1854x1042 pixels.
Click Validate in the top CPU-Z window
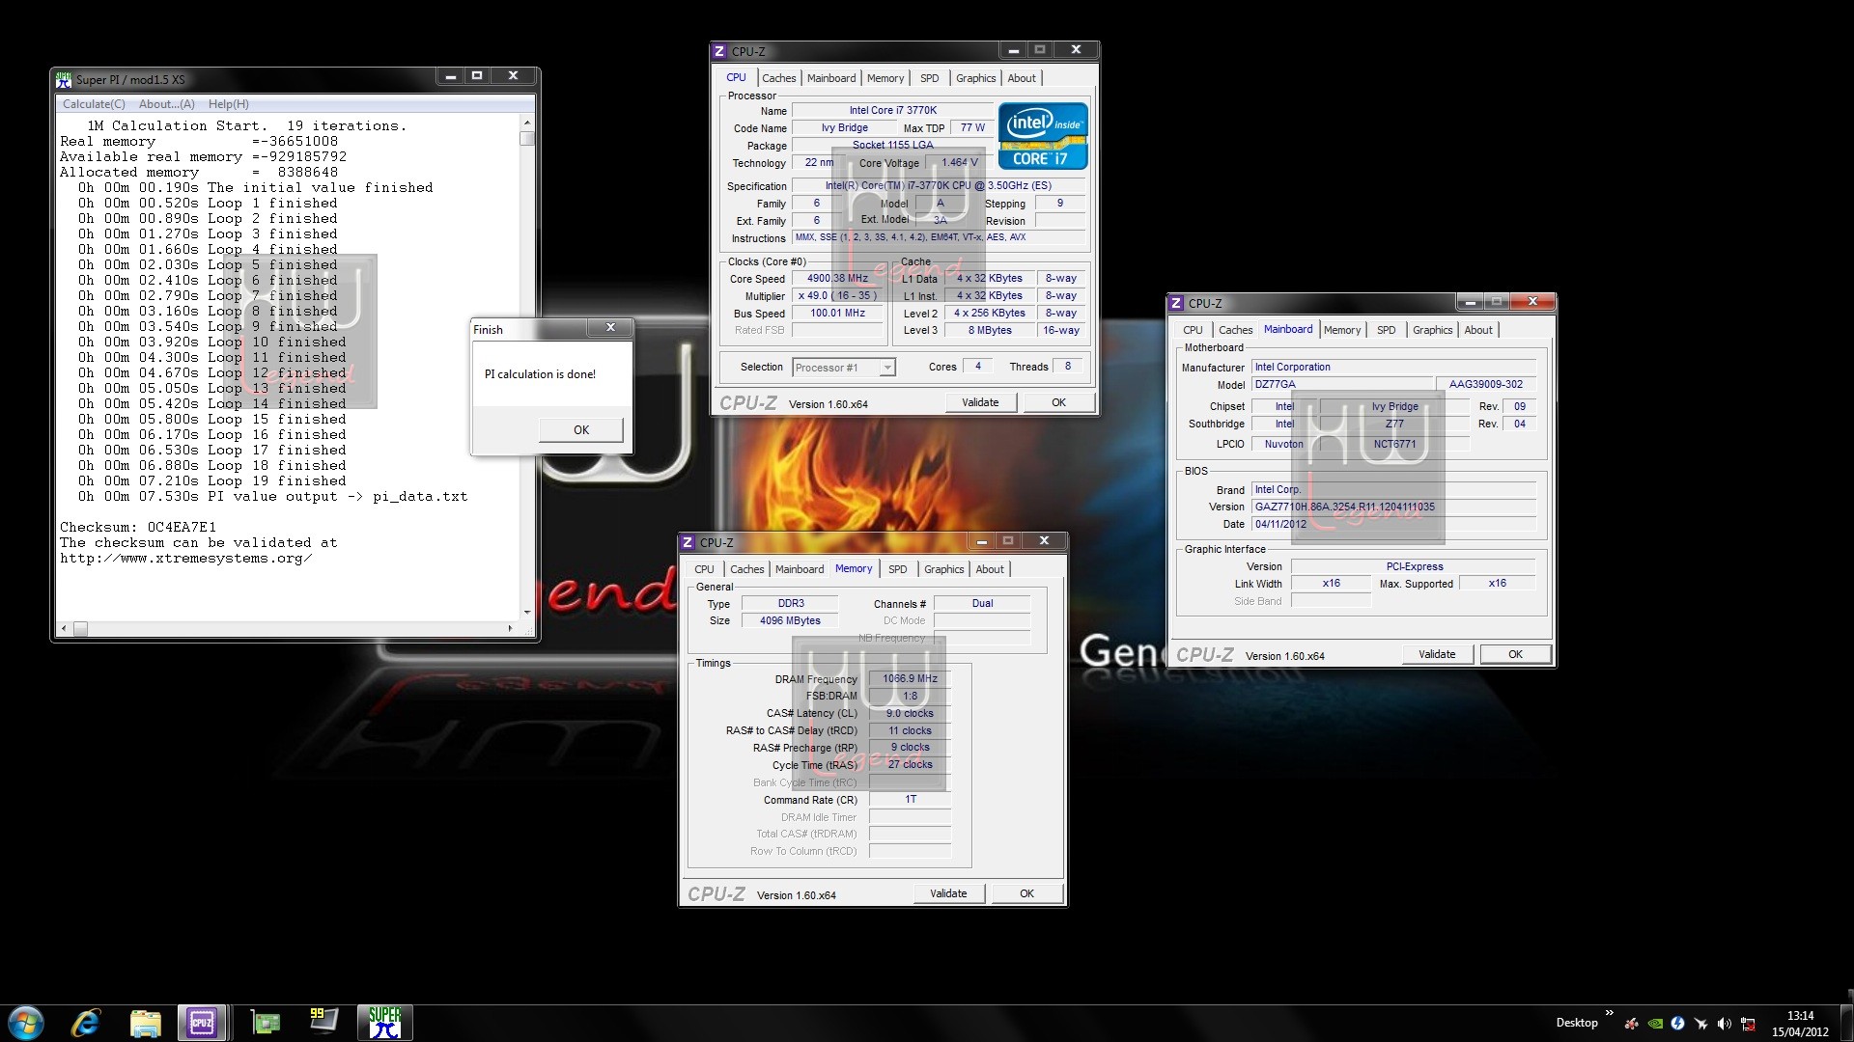click(x=980, y=402)
